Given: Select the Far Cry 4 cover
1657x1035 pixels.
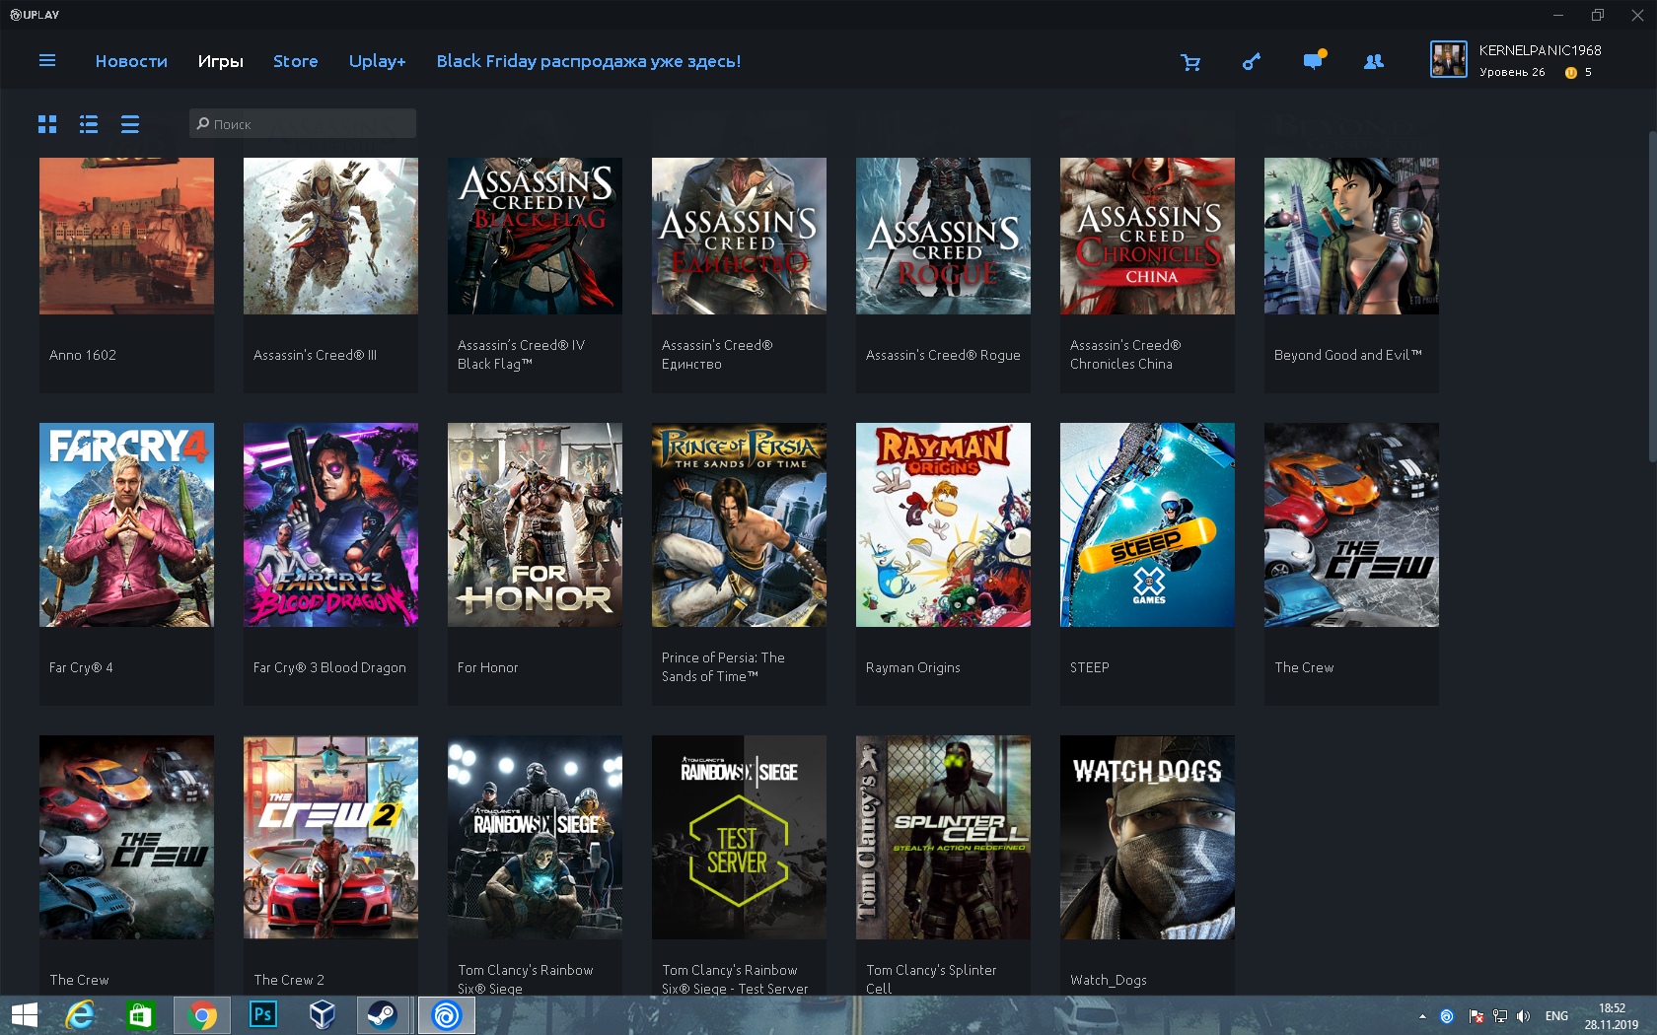Looking at the screenshot, I should pos(126,525).
